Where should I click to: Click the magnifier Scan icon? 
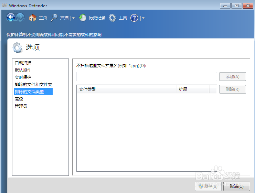coord(54,18)
